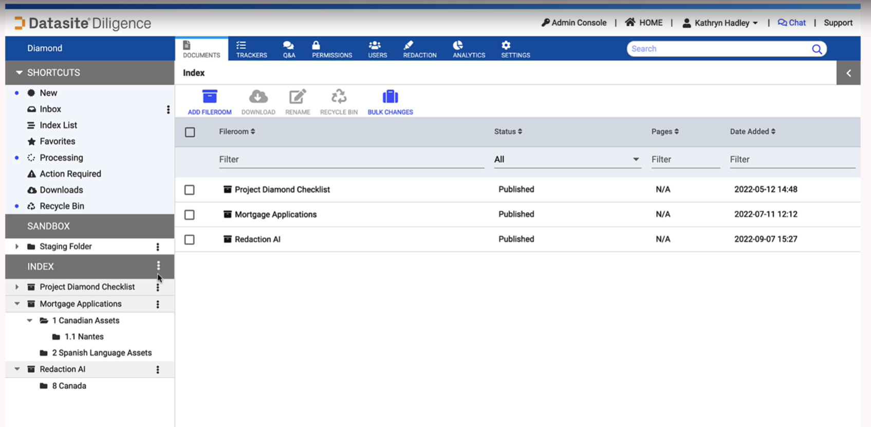Click the search magnifier icon
Image resolution: width=871 pixels, height=427 pixels.
pyautogui.click(x=817, y=49)
